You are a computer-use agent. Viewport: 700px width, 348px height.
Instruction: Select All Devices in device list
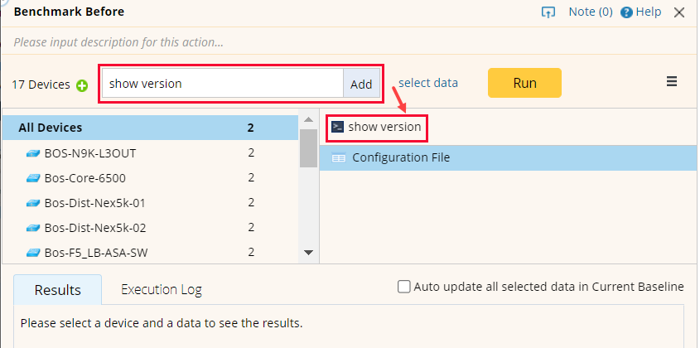[51, 128]
